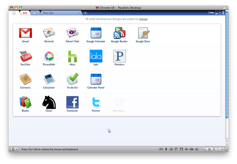Image resolution: width=237 pixels, height=164 pixels.
Task: Open the battery status dropdown icon
Action: tap(220, 13)
